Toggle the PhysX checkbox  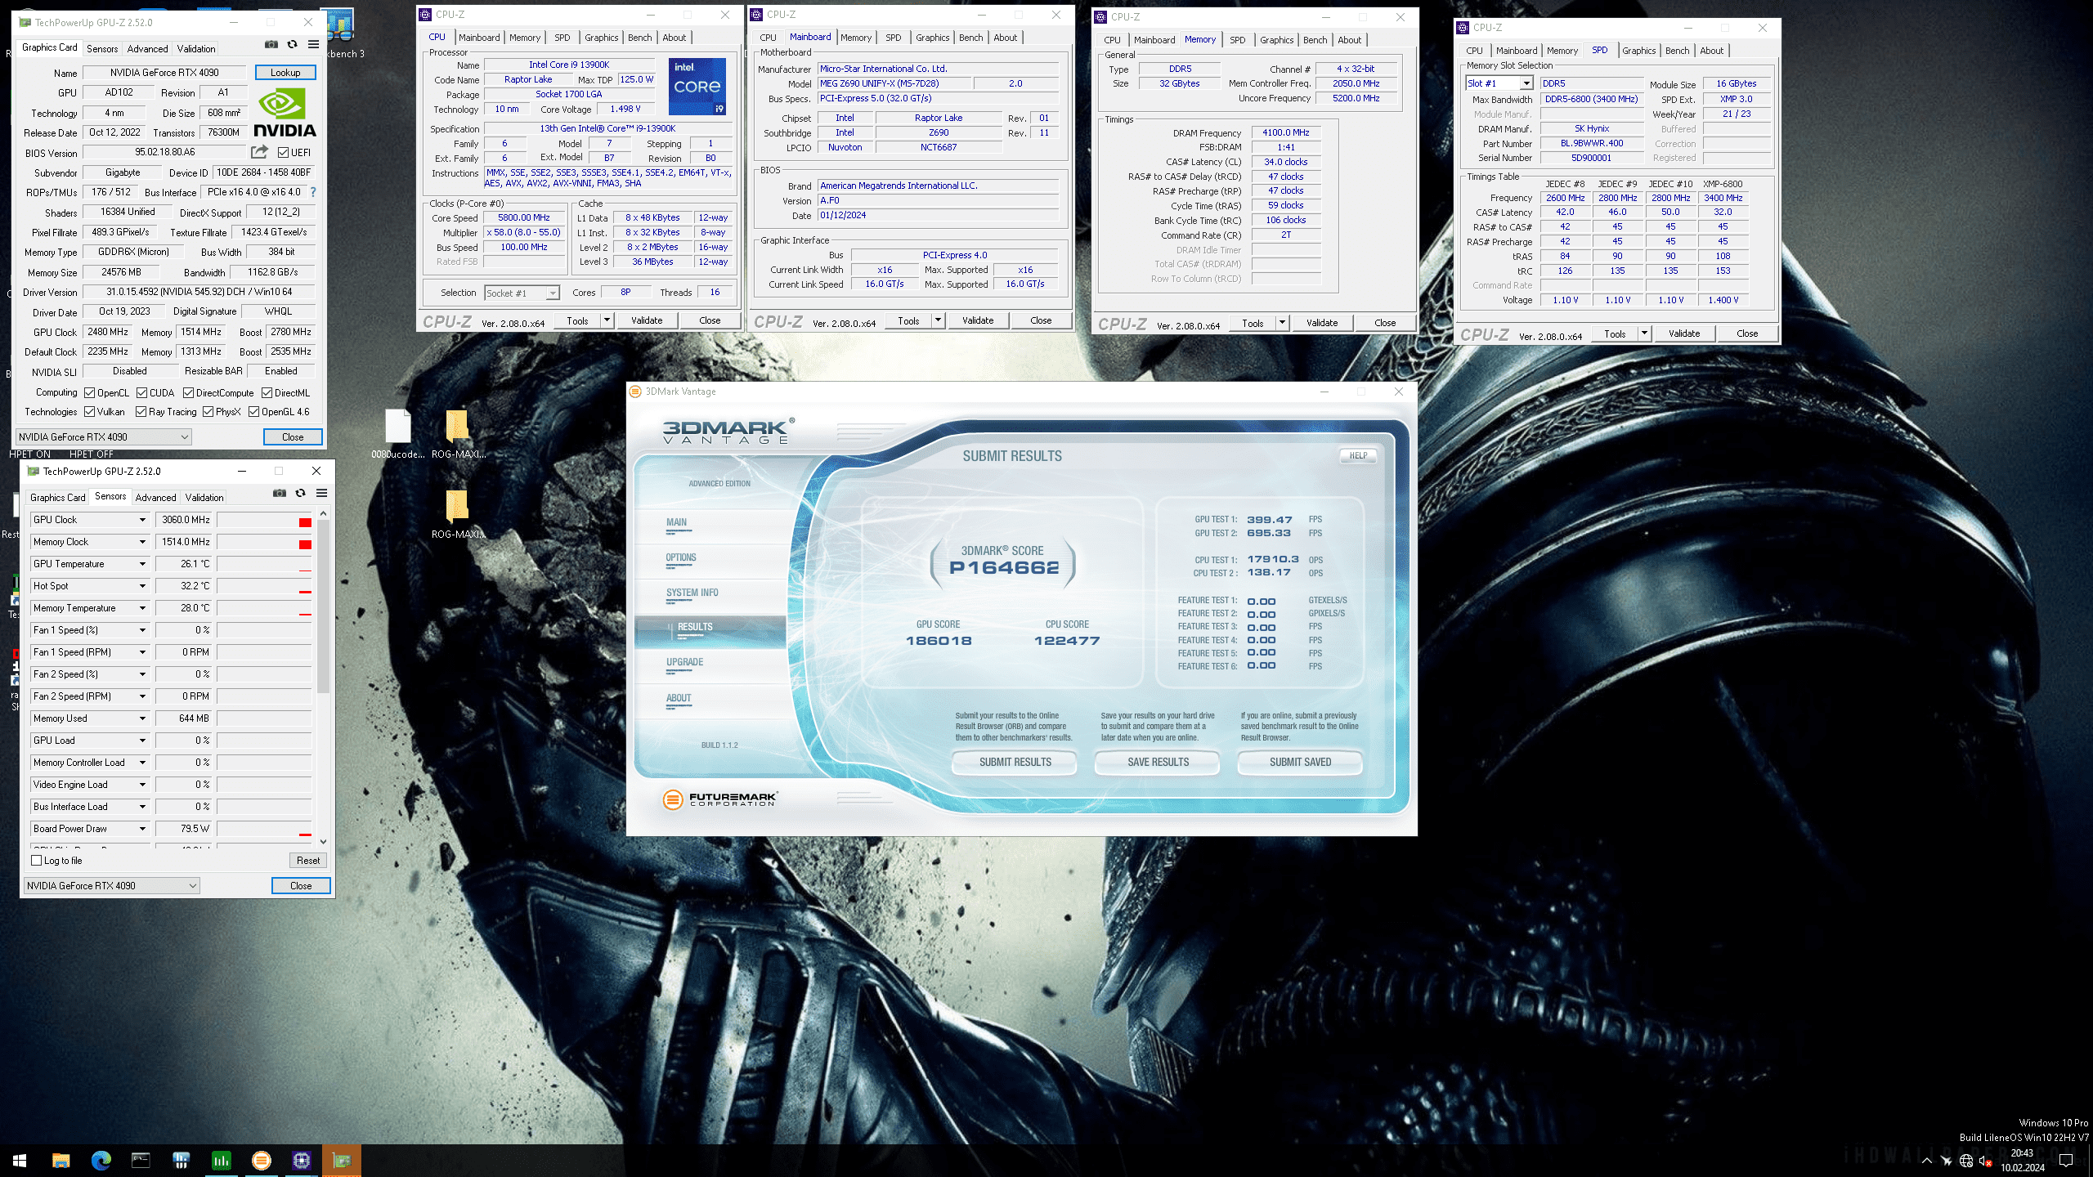pyautogui.click(x=208, y=412)
